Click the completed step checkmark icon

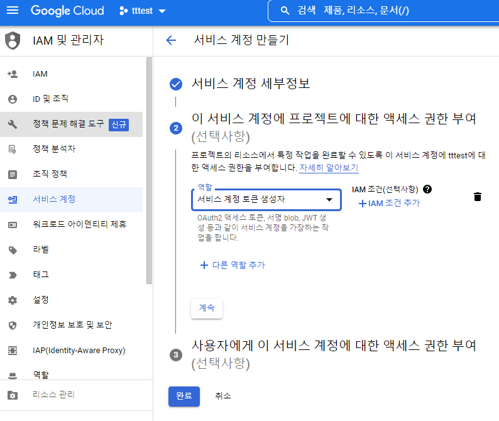(x=176, y=84)
